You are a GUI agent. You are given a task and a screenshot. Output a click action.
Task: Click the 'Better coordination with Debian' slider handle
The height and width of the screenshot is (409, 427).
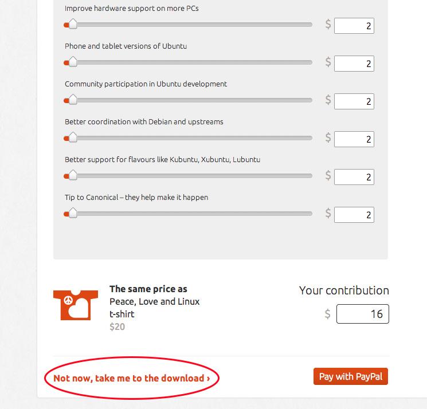(73, 138)
